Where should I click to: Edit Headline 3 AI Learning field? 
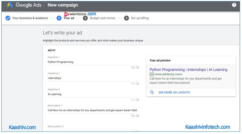pyautogui.click(x=93, y=94)
